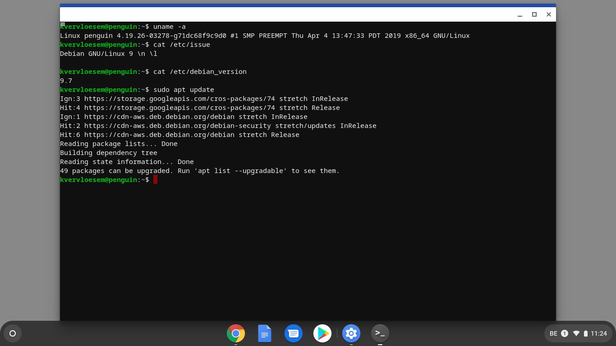Open the Messages app in shelf

point(294,334)
